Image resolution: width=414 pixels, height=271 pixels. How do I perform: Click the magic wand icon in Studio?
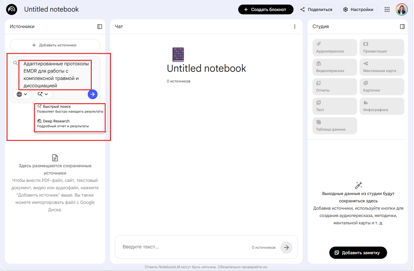click(x=358, y=185)
